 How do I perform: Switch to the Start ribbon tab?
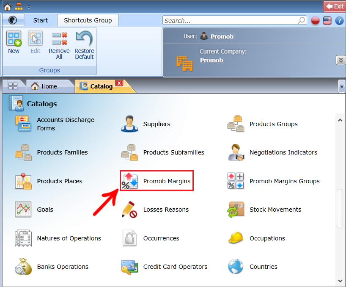(x=40, y=20)
